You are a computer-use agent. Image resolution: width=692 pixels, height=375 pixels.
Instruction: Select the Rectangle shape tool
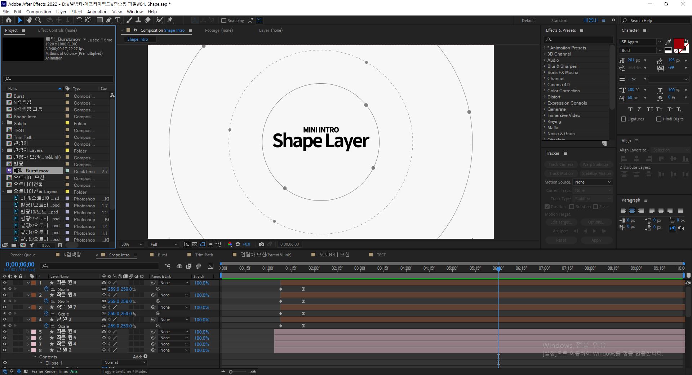coord(100,20)
